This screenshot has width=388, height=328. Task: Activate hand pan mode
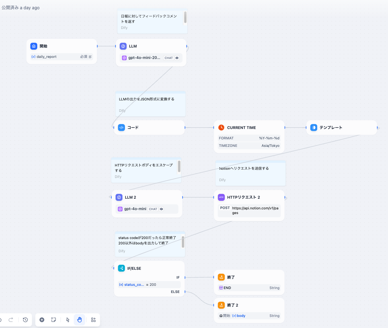(x=79, y=320)
